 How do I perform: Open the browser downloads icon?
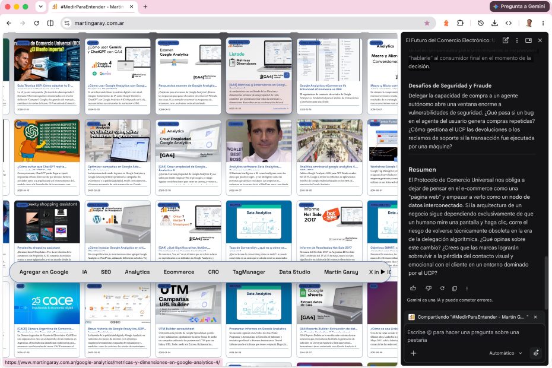[x=494, y=23]
